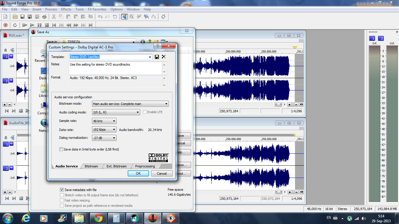Switch to the Preprocessing tab
Image resolution: width=399 pixels, height=224 pixels.
point(145,166)
